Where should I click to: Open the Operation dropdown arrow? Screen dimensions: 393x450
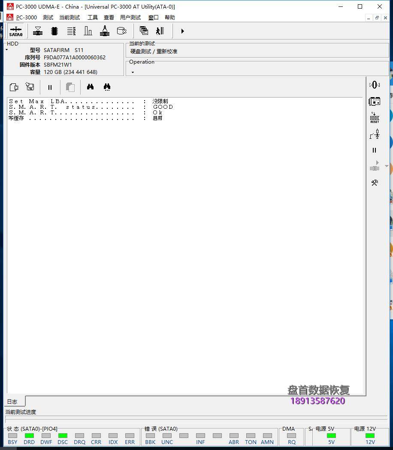(x=133, y=72)
